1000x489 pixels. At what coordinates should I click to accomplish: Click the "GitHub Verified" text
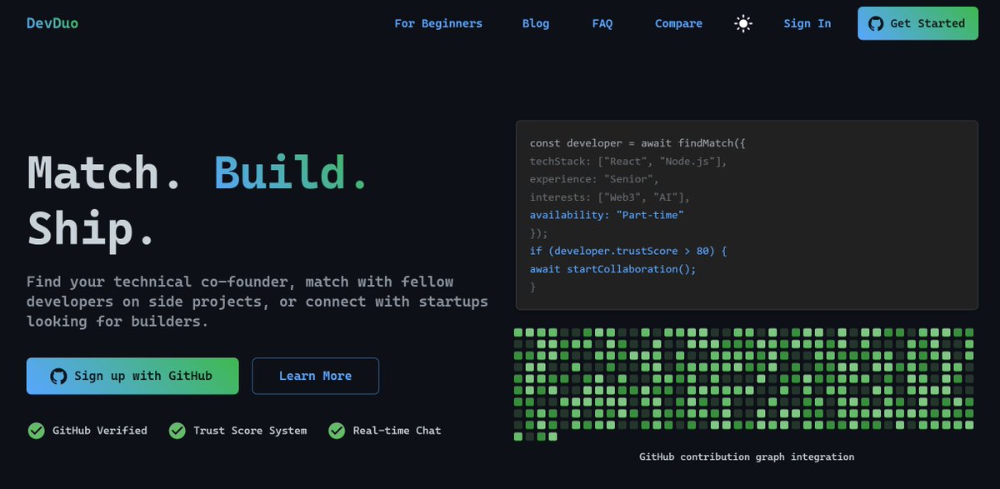tap(100, 431)
